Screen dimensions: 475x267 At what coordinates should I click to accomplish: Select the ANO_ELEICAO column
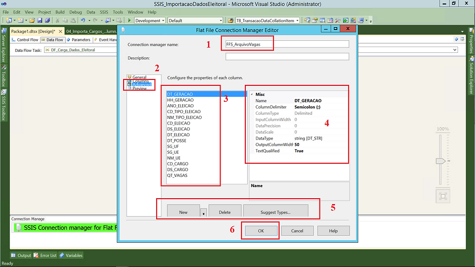[180, 106]
